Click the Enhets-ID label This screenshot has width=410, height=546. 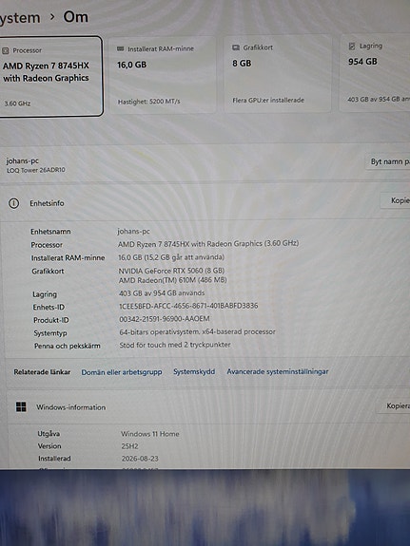(49, 307)
